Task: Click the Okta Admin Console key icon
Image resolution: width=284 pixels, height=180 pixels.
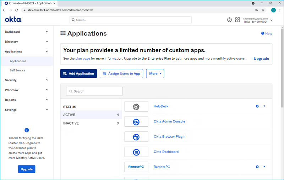Action: (136, 122)
